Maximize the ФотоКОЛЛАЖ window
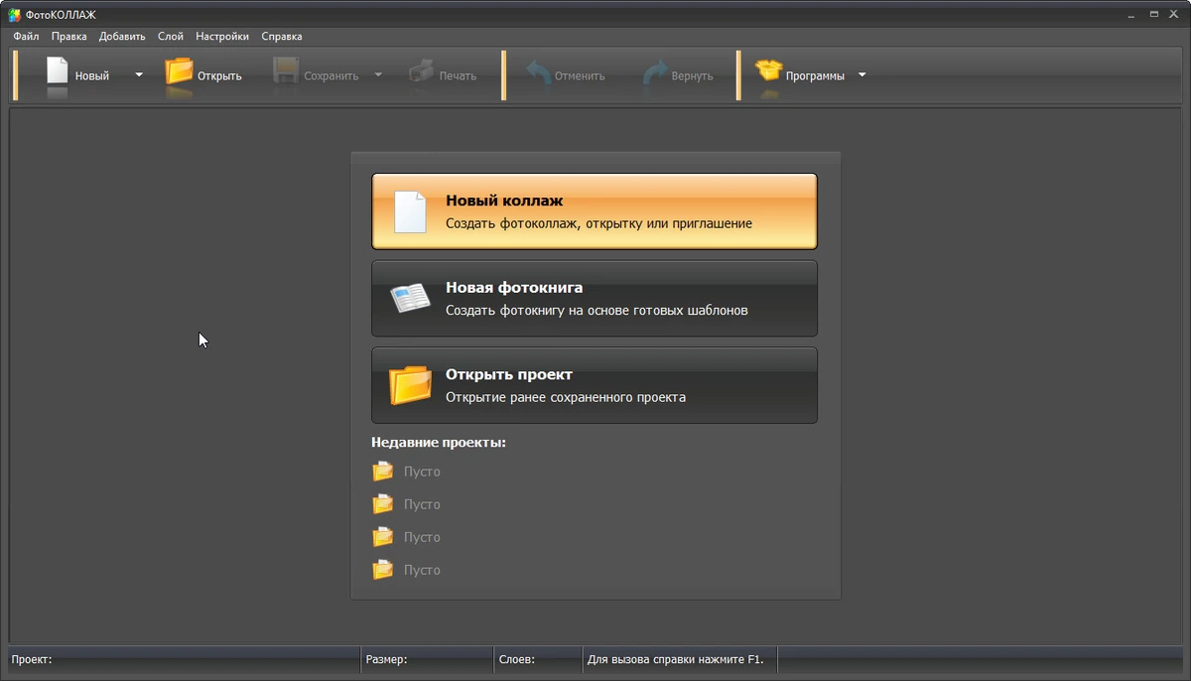Image resolution: width=1191 pixels, height=681 pixels. 1153,15
